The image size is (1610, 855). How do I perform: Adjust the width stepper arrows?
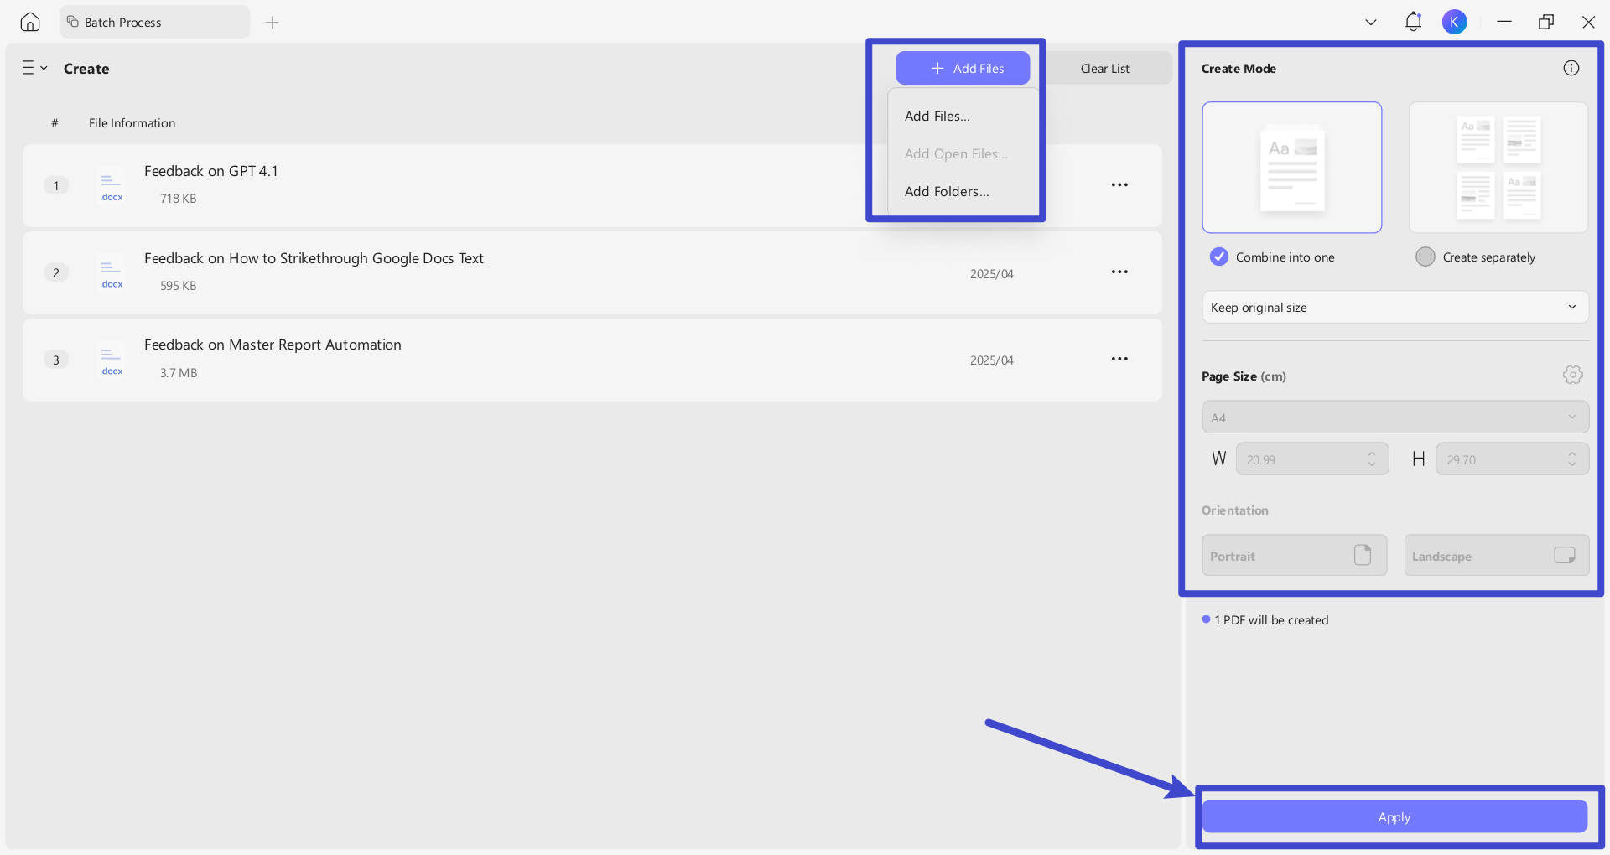(1372, 459)
